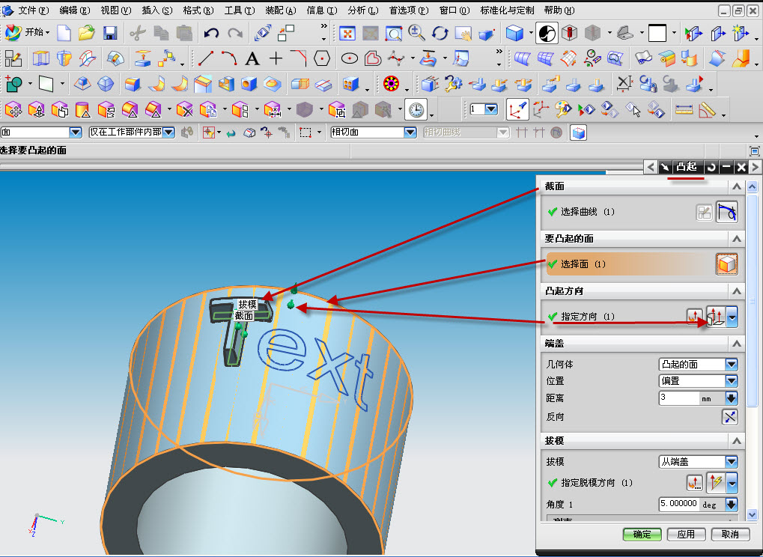
Task: Open the 距离 options arrow button
Action: pos(732,398)
